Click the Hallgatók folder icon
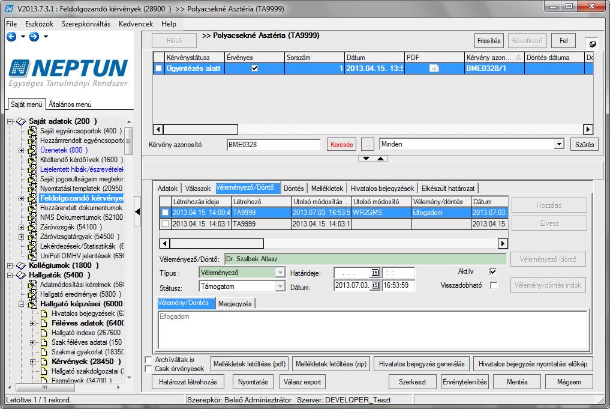The image size is (610, 409). point(20,275)
